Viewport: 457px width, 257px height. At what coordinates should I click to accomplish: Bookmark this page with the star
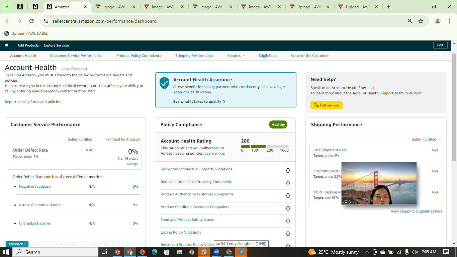421,21
